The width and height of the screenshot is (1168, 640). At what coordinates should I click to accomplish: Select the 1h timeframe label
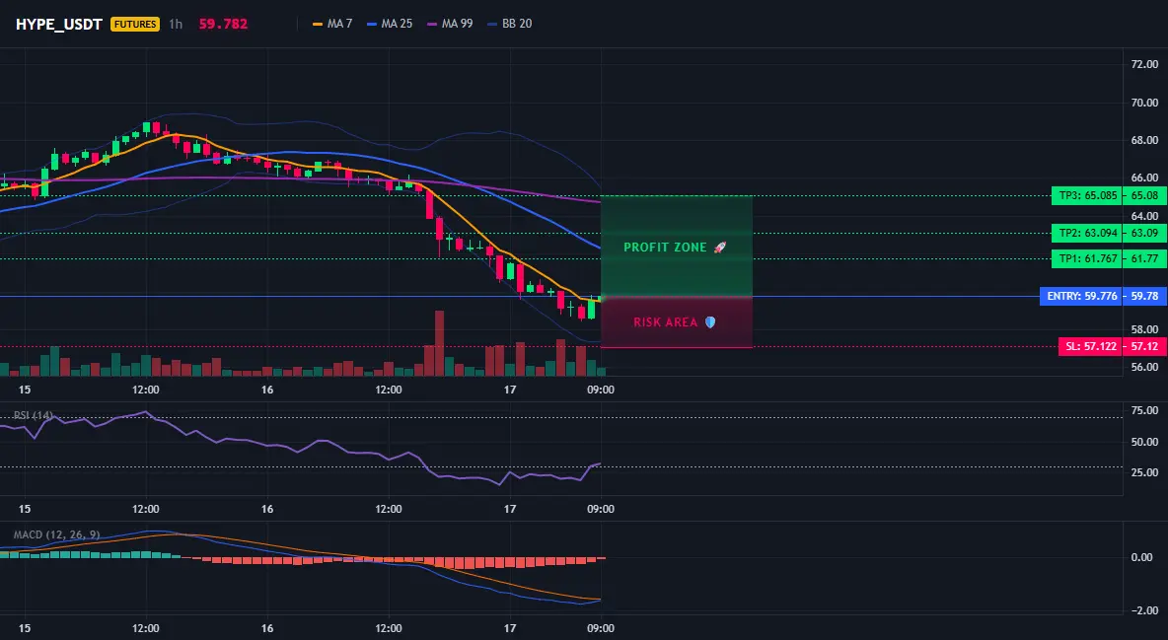(175, 24)
